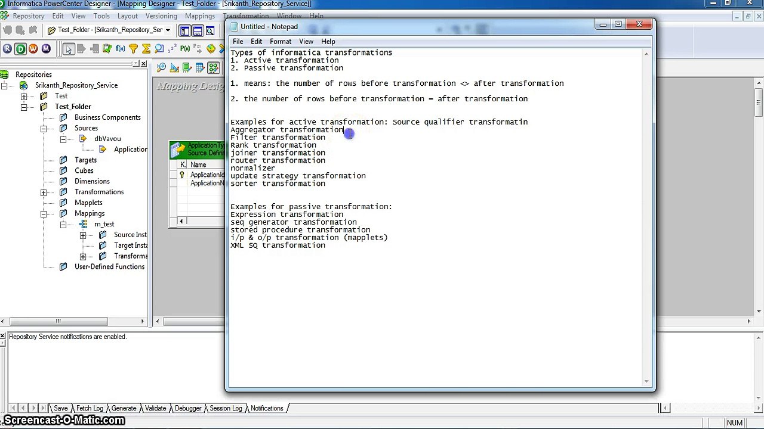This screenshot has width=764, height=429.
Task: Toggle the Navigator window view icon
Action: click(184, 31)
